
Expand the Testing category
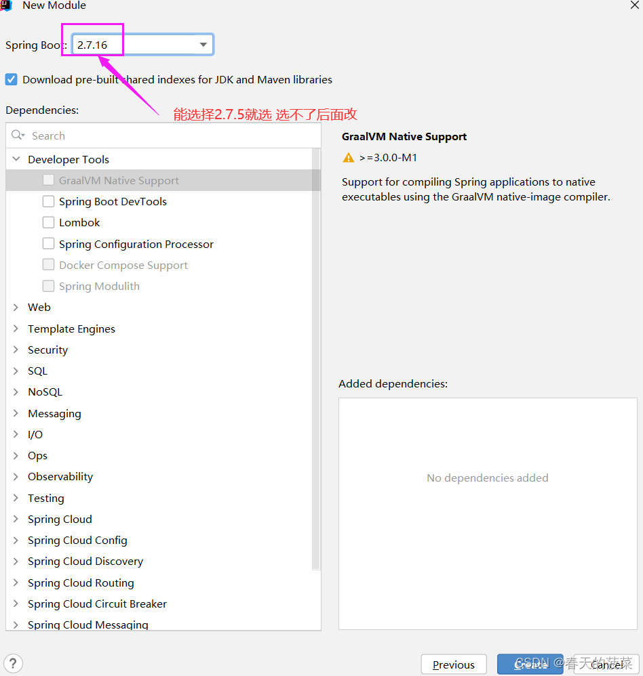tap(16, 498)
